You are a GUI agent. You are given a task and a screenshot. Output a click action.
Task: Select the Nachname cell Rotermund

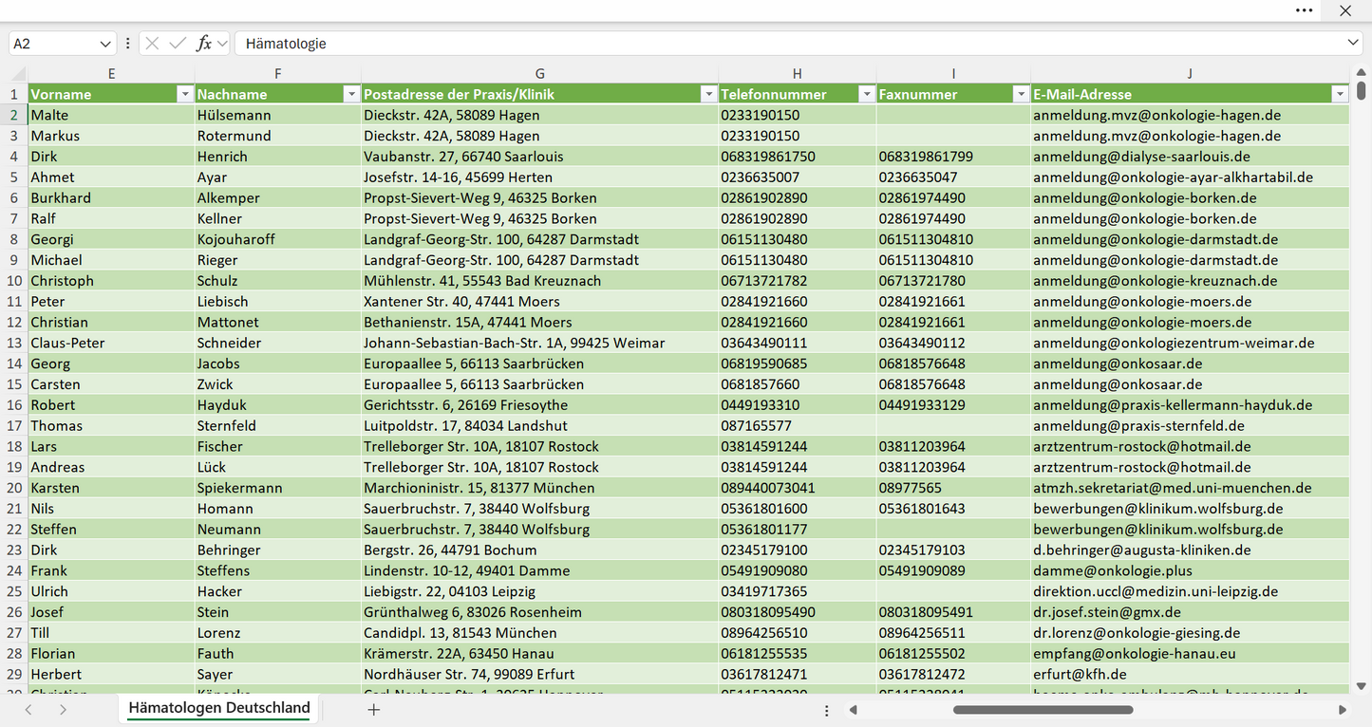tap(278, 136)
